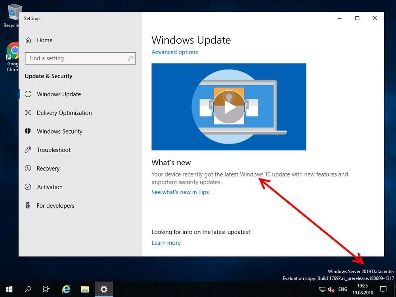Open Task View from the taskbar
This screenshot has height=297, width=396.
click(46, 289)
